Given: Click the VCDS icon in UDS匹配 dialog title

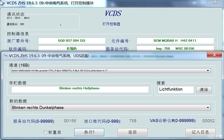Looking at the screenshot, I should point(6,55).
